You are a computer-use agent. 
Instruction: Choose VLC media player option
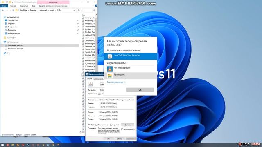[130, 69]
